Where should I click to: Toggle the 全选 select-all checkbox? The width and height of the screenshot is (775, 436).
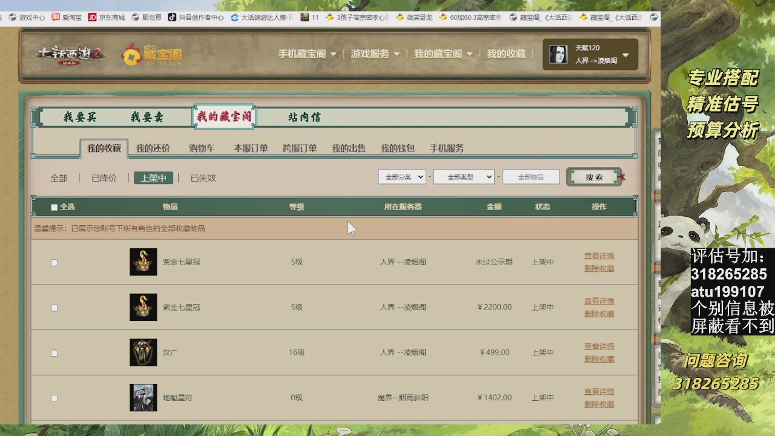[54, 207]
